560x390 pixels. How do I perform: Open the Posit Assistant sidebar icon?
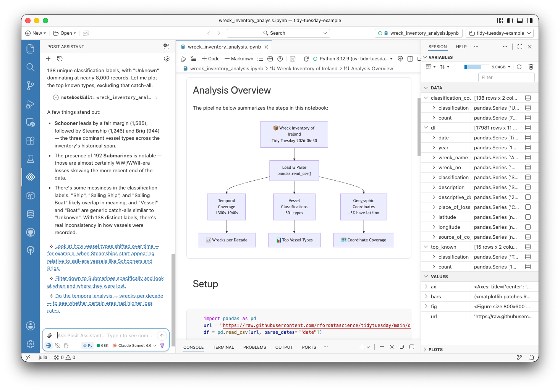point(31,177)
